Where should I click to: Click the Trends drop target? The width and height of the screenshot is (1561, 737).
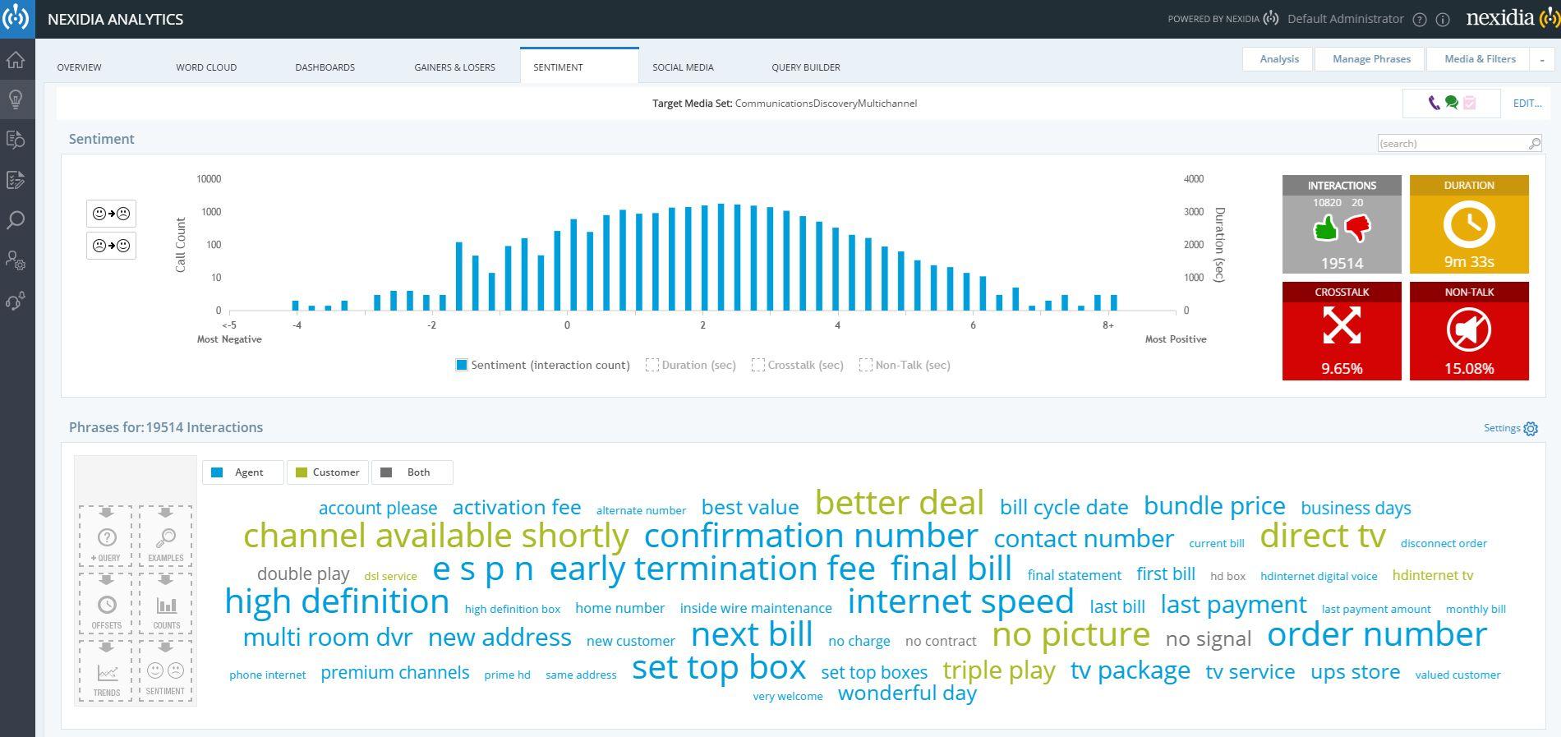click(x=105, y=670)
